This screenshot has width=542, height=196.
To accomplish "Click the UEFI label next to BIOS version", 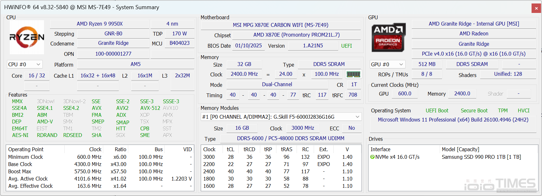I will pyautogui.click(x=346, y=46).
